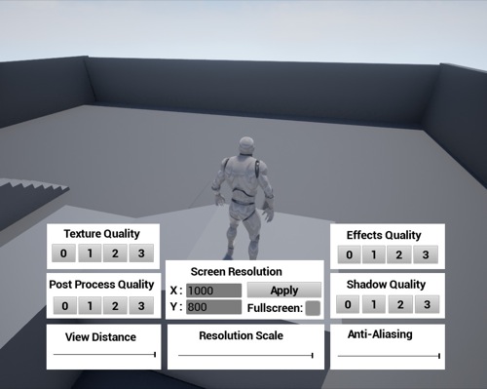Choose Post Process Quality level 3
The height and width of the screenshot is (389, 487).
click(x=141, y=305)
